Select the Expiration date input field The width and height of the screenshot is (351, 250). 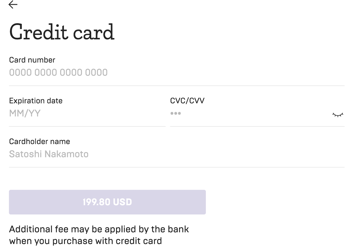[x=87, y=114]
